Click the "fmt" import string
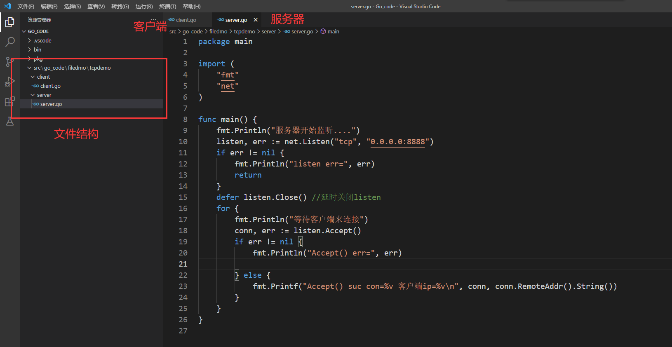Image resolution: width=672 pixels, height=347 pixels. point(228,75)
